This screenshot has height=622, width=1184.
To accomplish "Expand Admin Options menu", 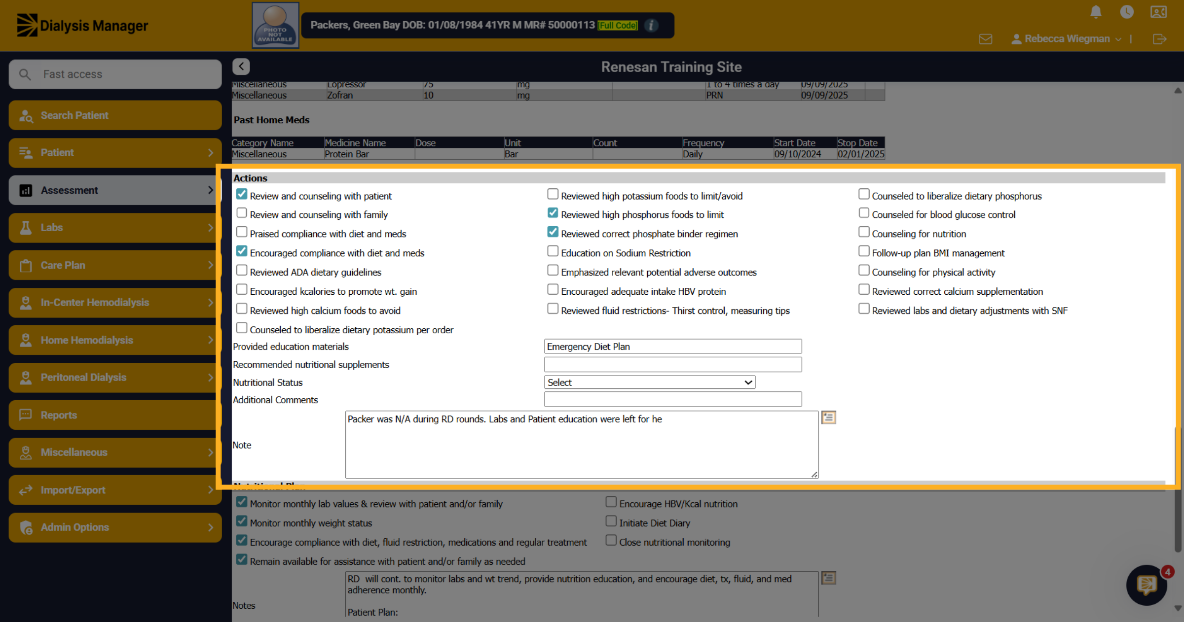I will point(115,527).
